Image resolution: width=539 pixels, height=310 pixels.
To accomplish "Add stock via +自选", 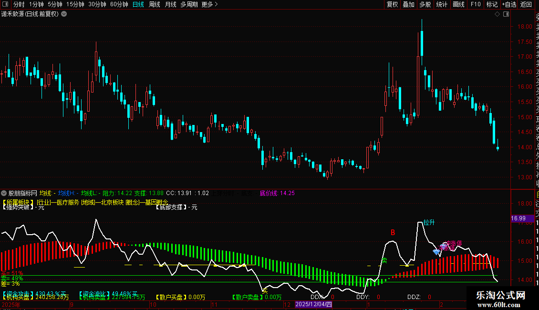I will [509, 4].
